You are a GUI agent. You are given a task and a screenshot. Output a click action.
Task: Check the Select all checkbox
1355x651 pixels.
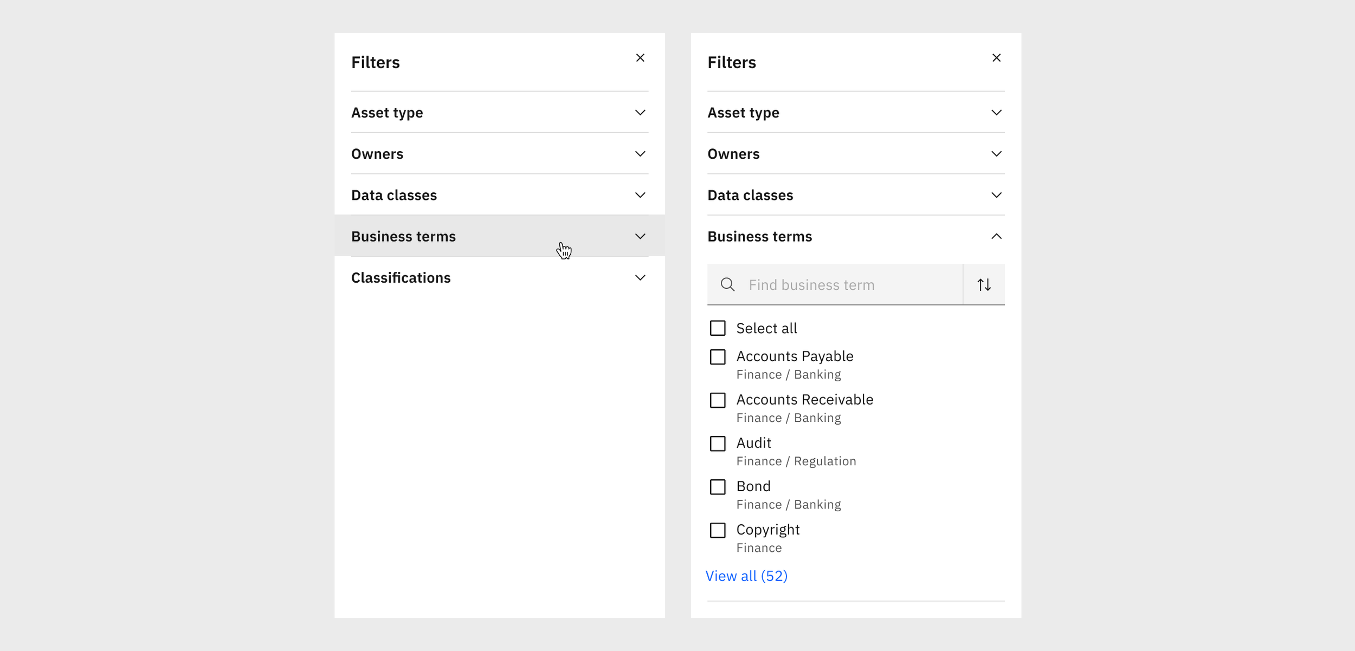[718, 328]
